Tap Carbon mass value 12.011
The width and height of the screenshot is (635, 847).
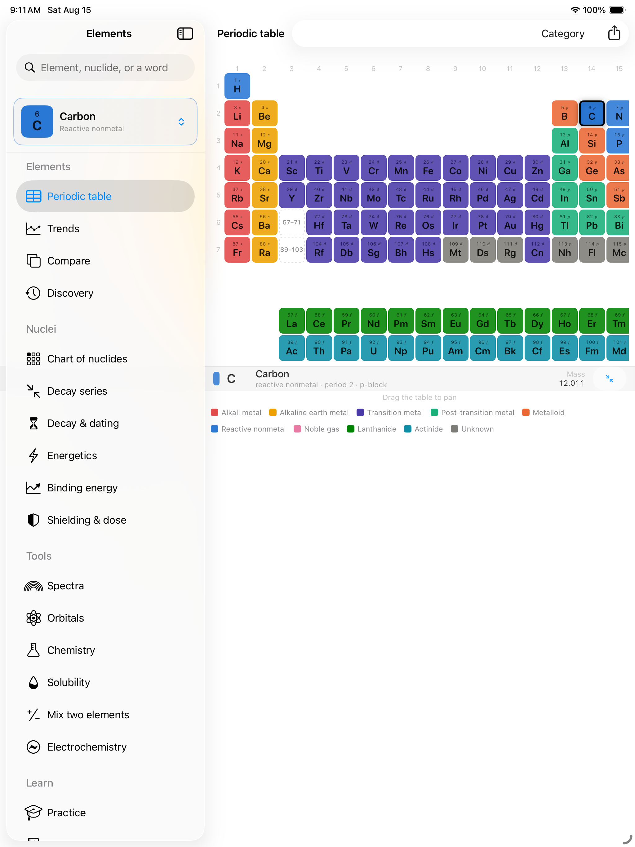[571, 383]
